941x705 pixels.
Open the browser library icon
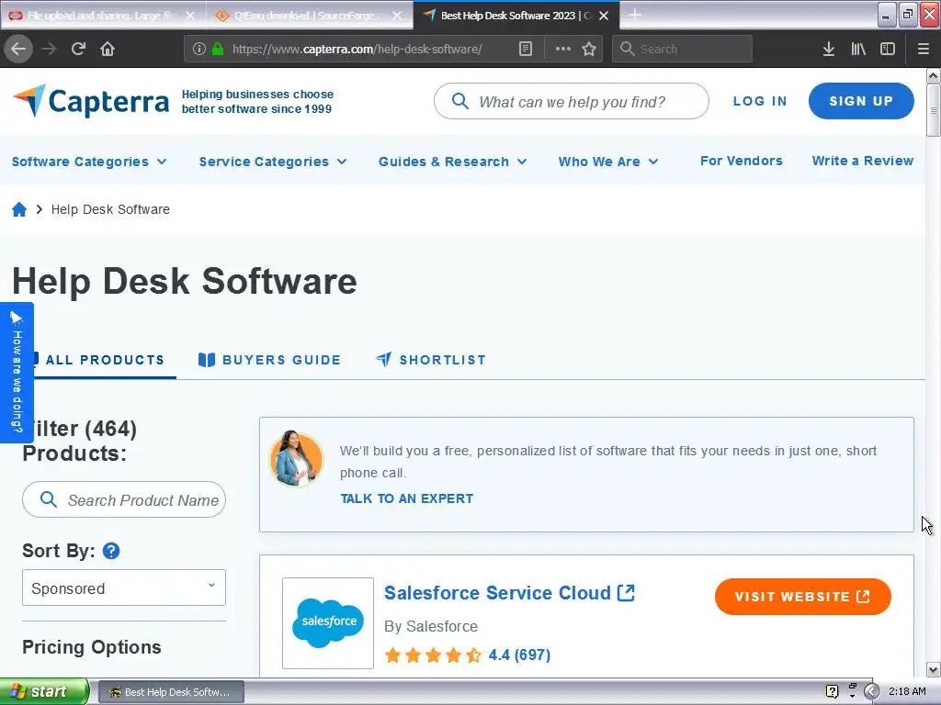click(x=858, y=49)
